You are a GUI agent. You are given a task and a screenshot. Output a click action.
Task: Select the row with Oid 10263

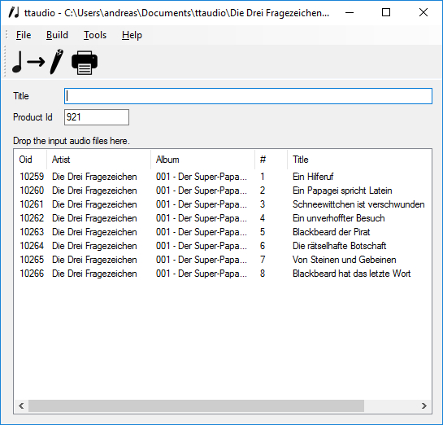click(x=223, y=232)
